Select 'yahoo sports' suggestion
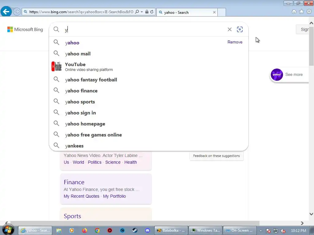314x235 pixels. click(x=149, y=102)
